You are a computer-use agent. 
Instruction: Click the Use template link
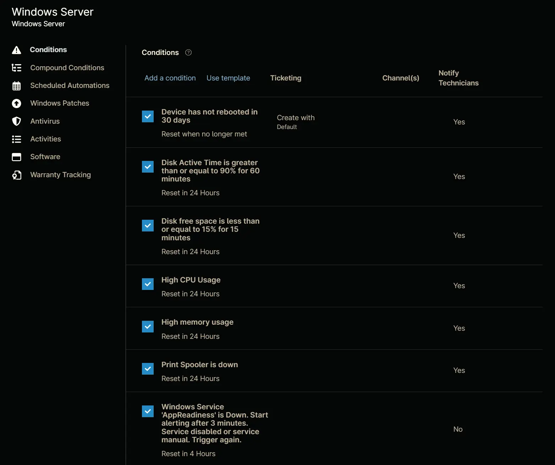coord(228,78)
